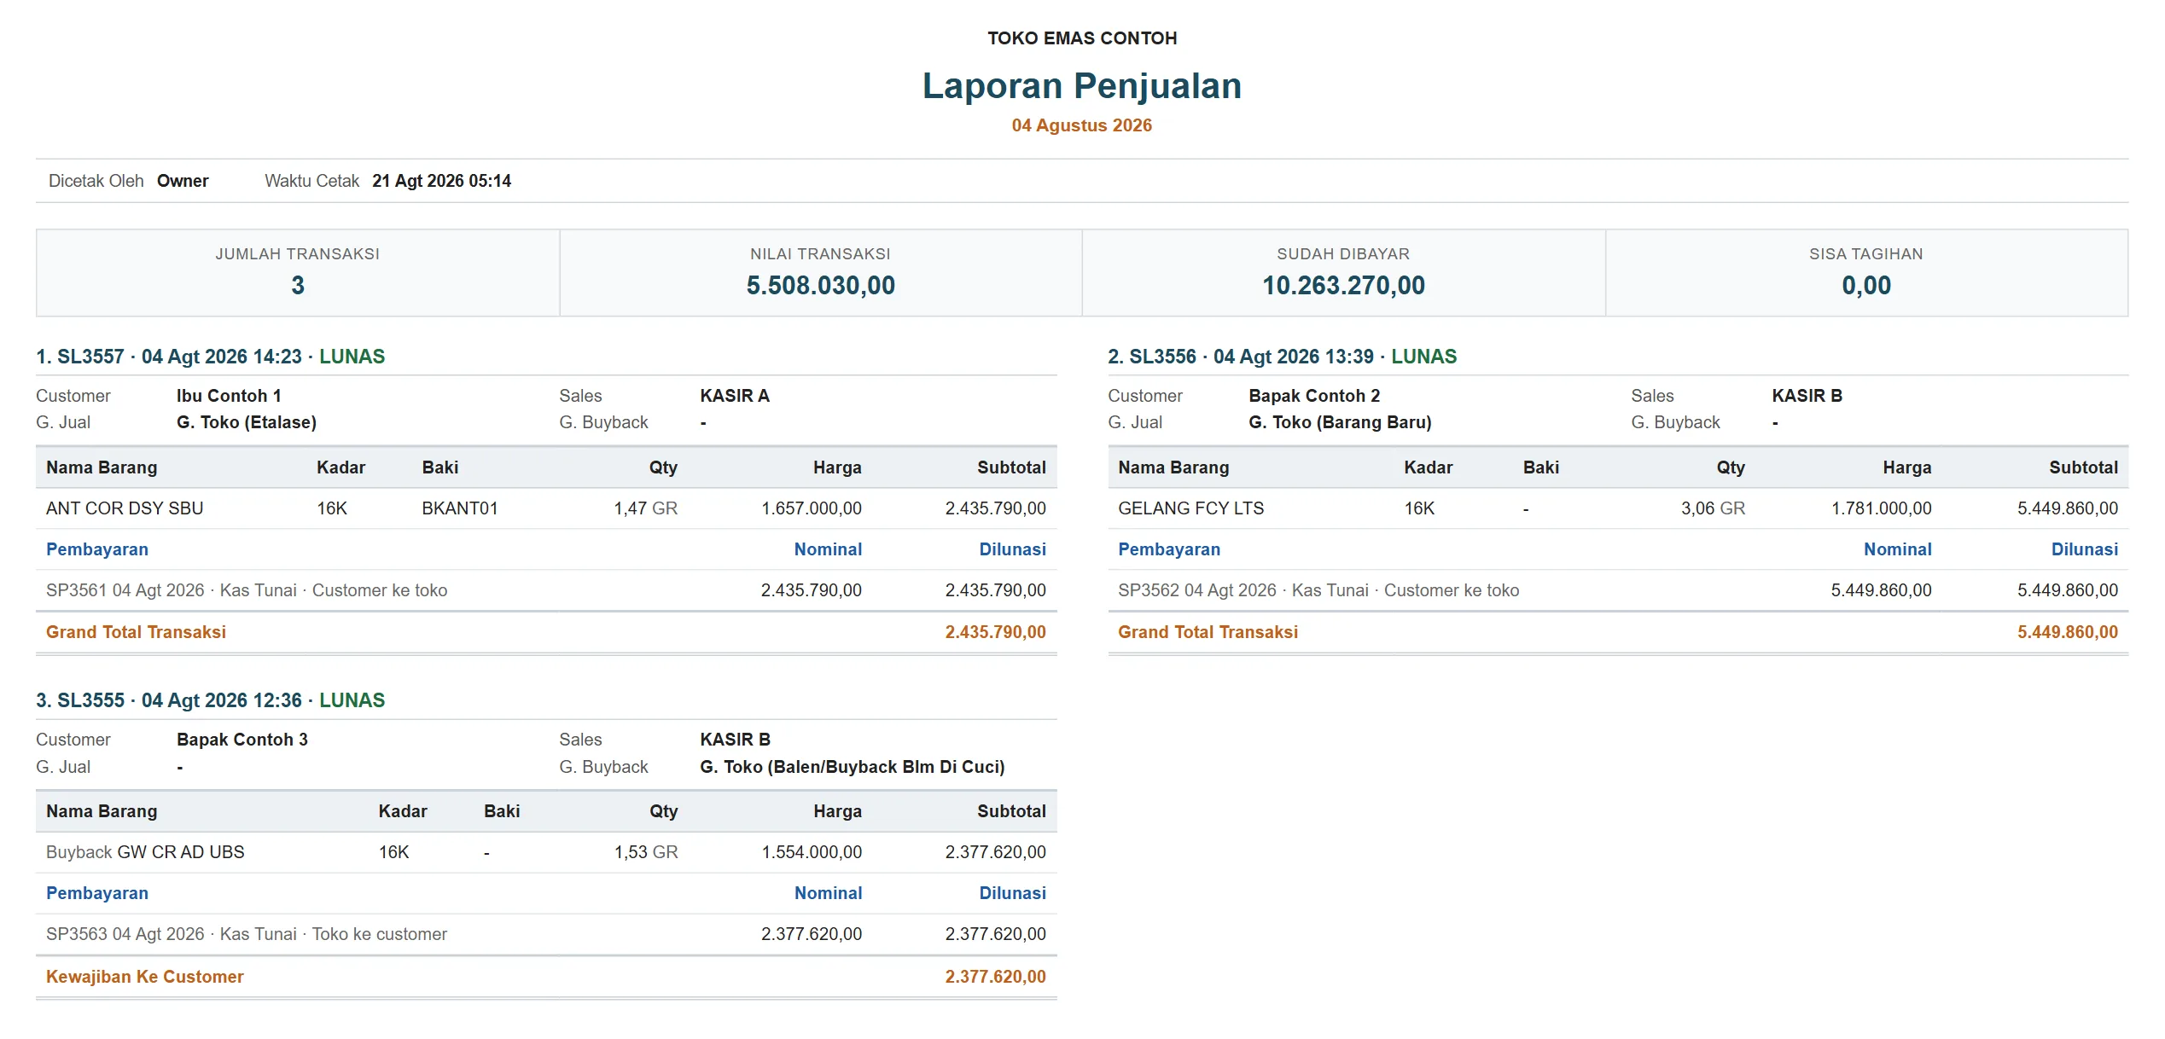Click KASIR A sales value
The width and height of the screenshot is (2165, 1039).
pyautogui.click(x=735, y=396)
